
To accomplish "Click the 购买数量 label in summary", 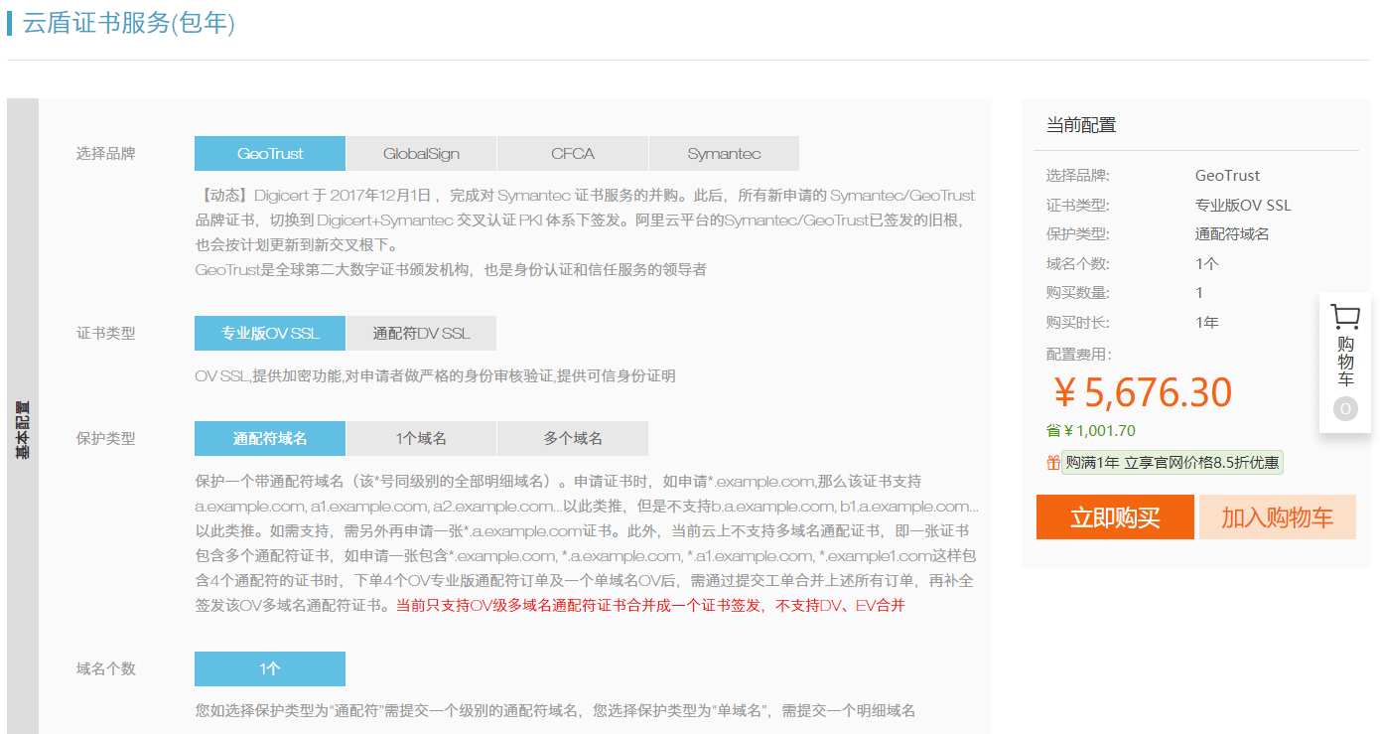I will click(x=1078, y=293).
